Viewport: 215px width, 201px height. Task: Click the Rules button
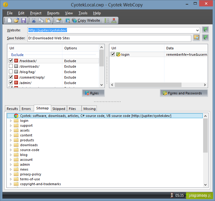pos(93,93)
